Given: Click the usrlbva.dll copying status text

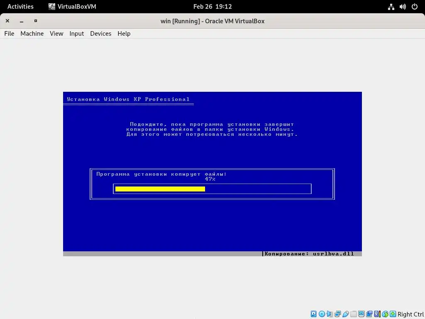Looking at the screenshot, I should (309, 254).
